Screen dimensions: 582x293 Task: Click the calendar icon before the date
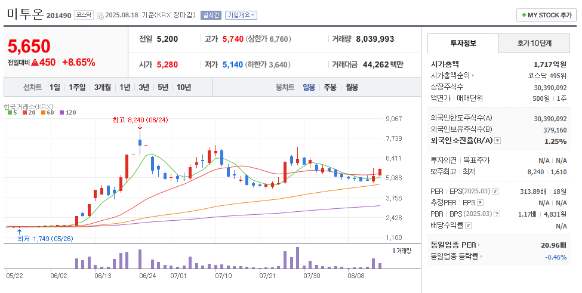(x=100, y=16)
